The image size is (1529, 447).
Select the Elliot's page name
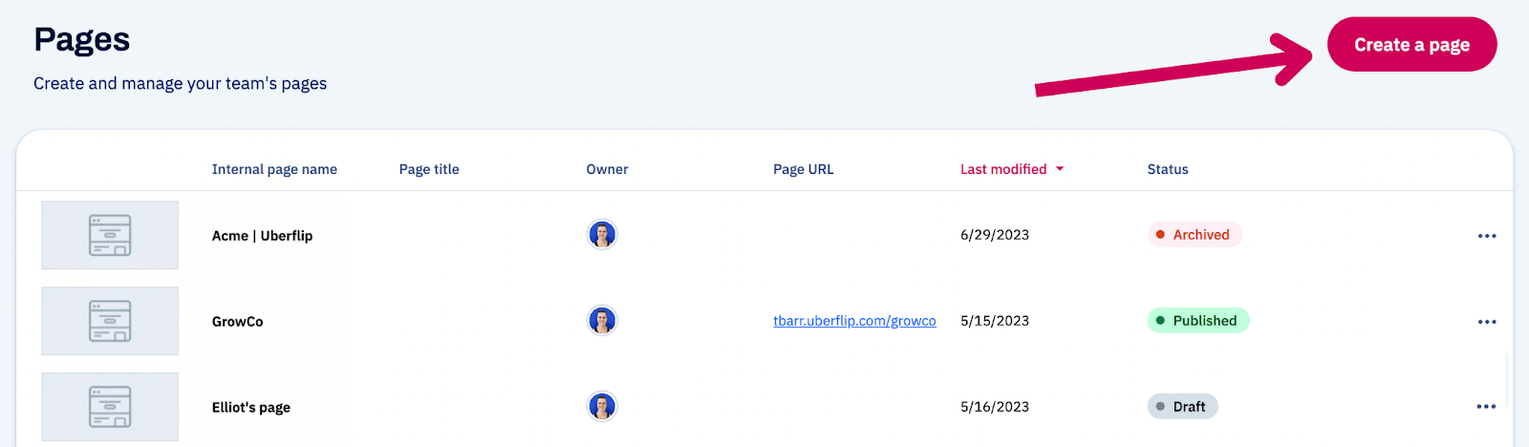point(251,408)
